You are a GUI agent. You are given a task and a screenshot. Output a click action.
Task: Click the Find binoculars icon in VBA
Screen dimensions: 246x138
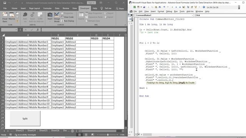click(160, 7)
